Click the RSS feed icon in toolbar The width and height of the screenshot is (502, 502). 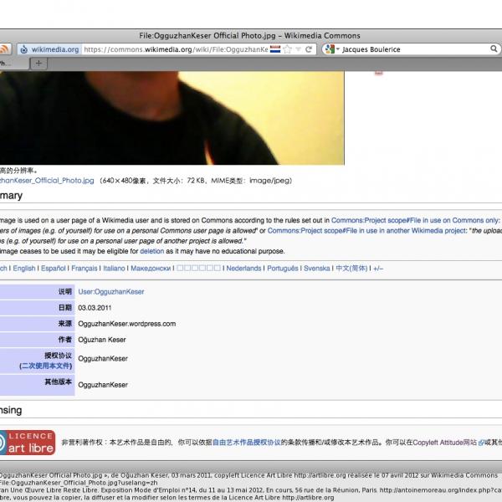pos(4,49)
